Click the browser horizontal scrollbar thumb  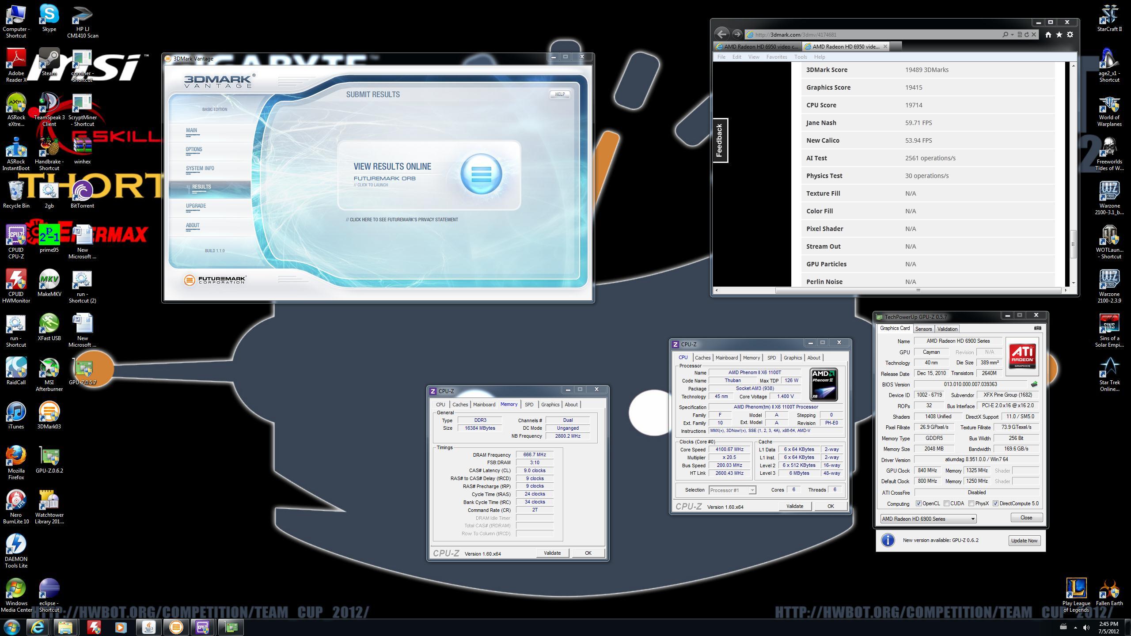click(918, 290)
